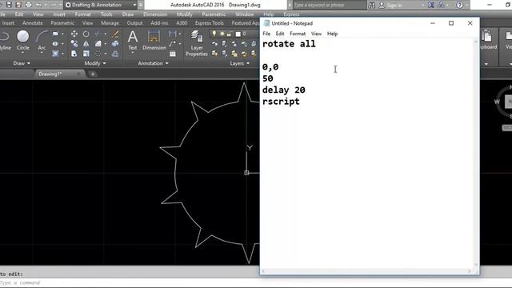Add a new drawing tab with plus button

pyautogui.click(x=93, y=74)
